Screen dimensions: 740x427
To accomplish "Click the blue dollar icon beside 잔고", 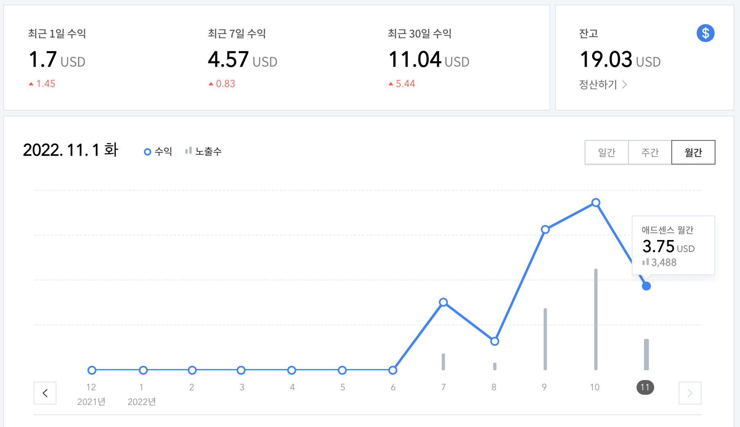I will click(705, 33).
